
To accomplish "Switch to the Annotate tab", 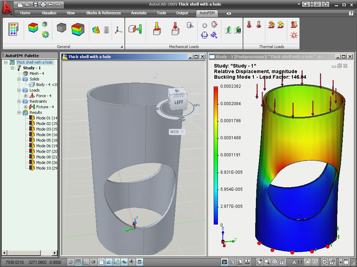I will [139, 13].
